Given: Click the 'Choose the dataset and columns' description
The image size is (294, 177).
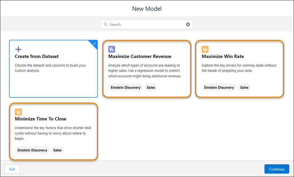Looking at the screenshot, I should (50, 68).
